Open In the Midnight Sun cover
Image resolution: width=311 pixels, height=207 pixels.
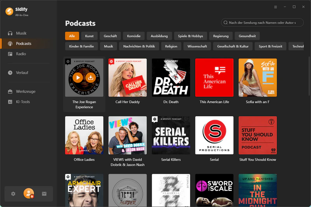click(x=258, y=190)
